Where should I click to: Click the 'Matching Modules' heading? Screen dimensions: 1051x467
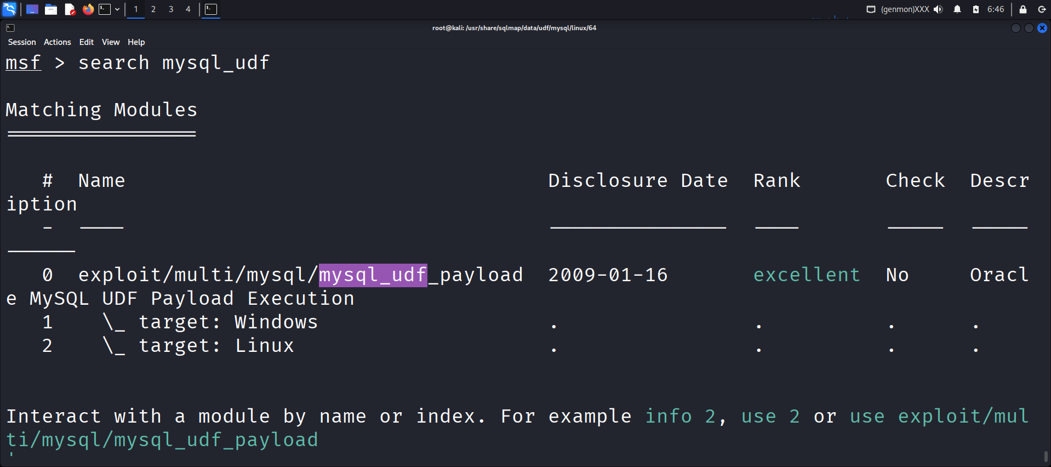(x=101, y=110)
